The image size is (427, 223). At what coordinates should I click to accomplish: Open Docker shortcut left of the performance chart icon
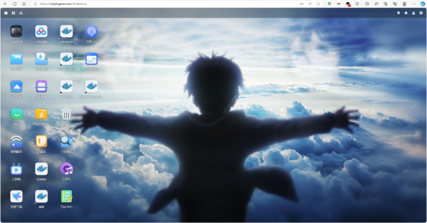pos(66,59)
